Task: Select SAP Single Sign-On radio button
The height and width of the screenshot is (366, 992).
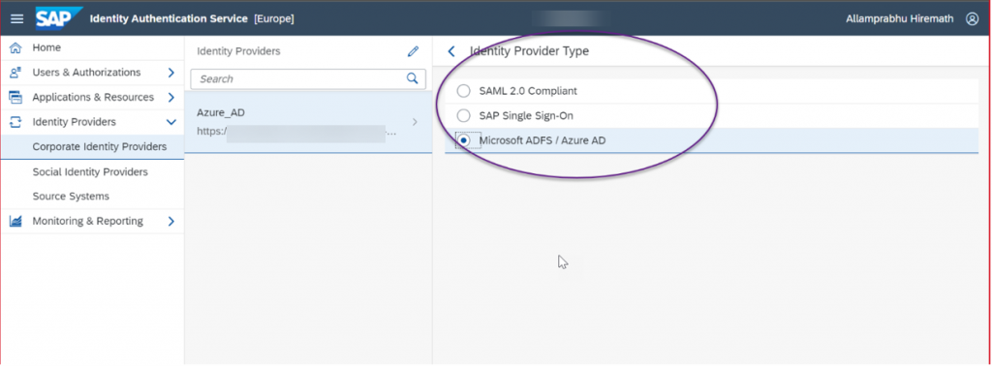Action: [464, 115]
